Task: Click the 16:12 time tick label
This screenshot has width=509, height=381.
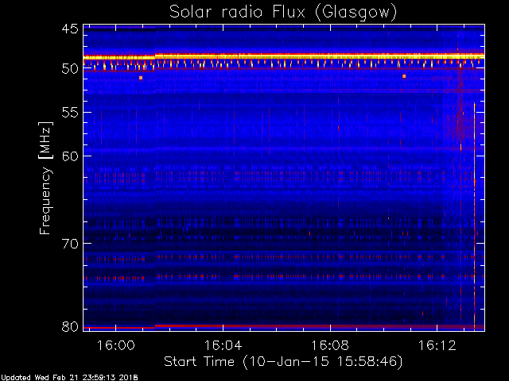Action: point(437,345)
